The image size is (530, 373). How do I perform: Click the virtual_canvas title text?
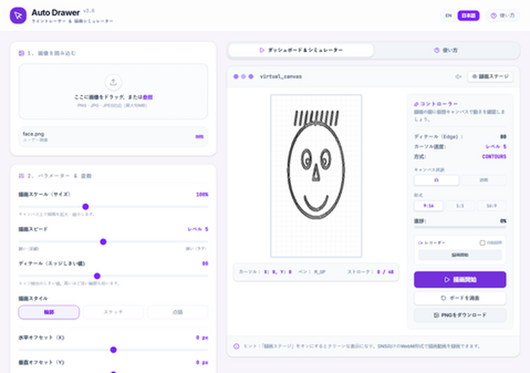(x=280, y=76)
